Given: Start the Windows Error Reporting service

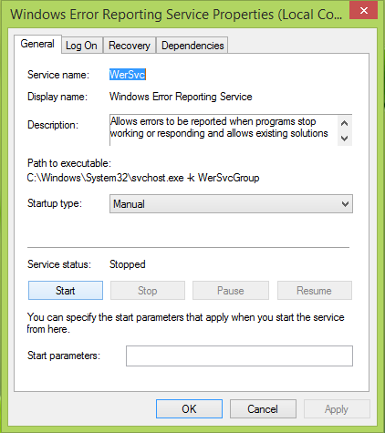Looking at the screenshot, I should point(66,291).
